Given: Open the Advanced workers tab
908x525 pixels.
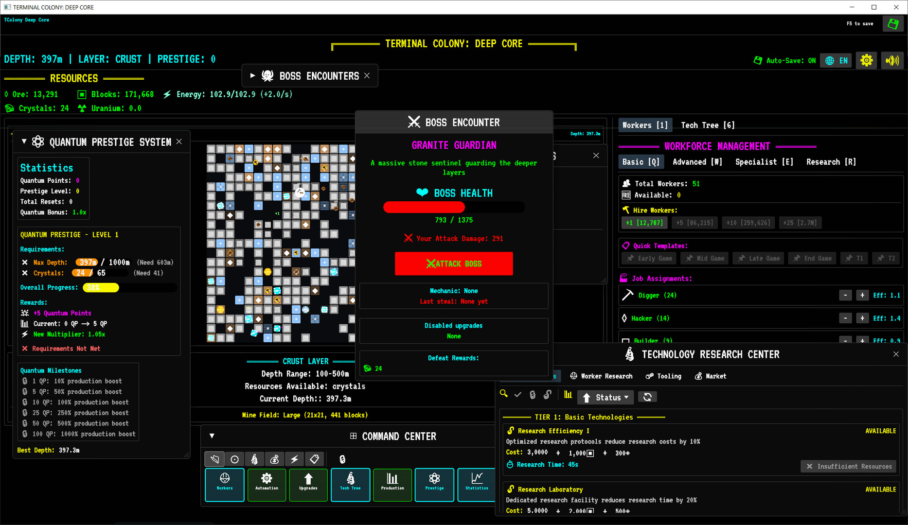Looking at the screenshot, I should (697, 162).
